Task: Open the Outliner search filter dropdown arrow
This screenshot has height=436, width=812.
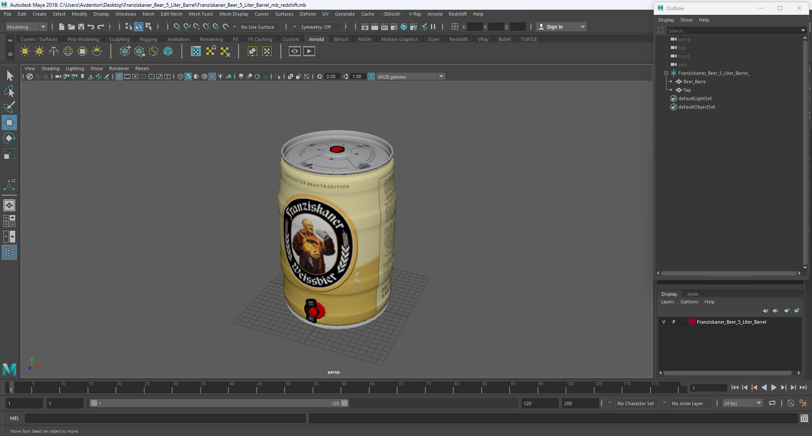Action: click(x=803, y=30)
